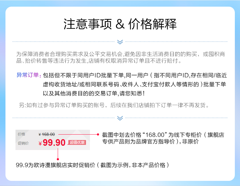Screen dimensions: 240x186
Task: Click the paragraph starting with 为保障消费者
Action: click(121, 57)
